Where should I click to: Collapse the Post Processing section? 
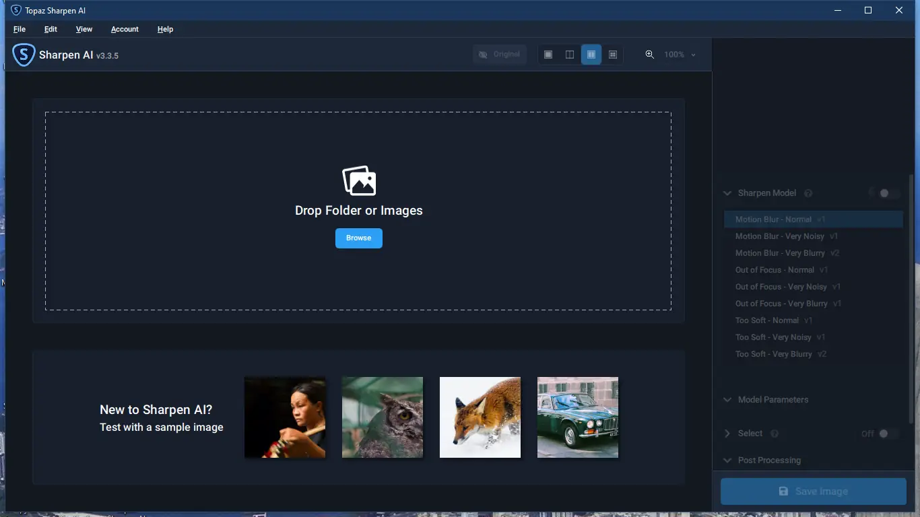click(x=727, y=460)
